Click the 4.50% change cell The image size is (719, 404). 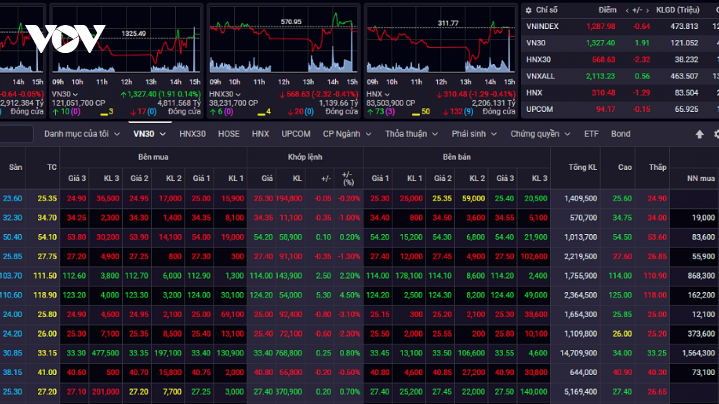[x=350, y=295]
